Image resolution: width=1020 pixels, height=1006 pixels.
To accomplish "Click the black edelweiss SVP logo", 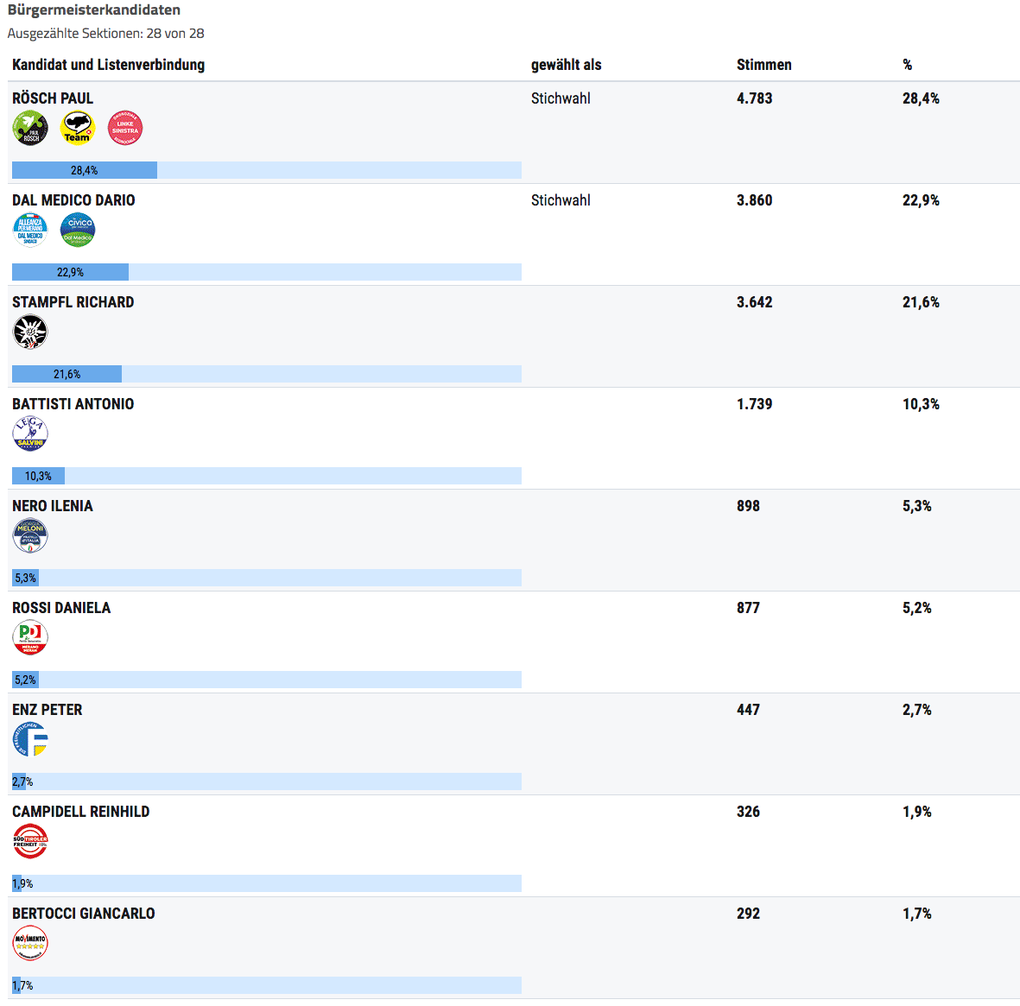I will [30, 332].
